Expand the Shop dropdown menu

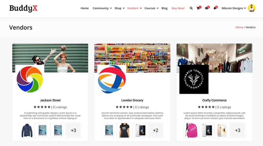[x=120, y=8]
